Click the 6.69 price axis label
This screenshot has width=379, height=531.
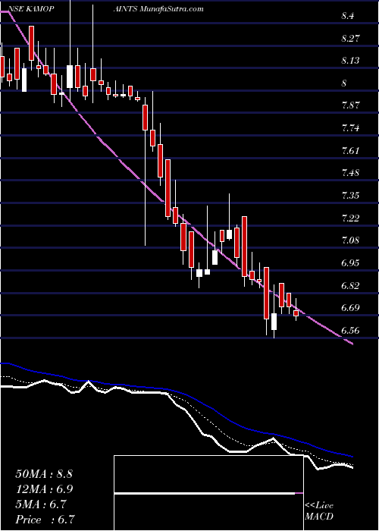coord(349,308)
